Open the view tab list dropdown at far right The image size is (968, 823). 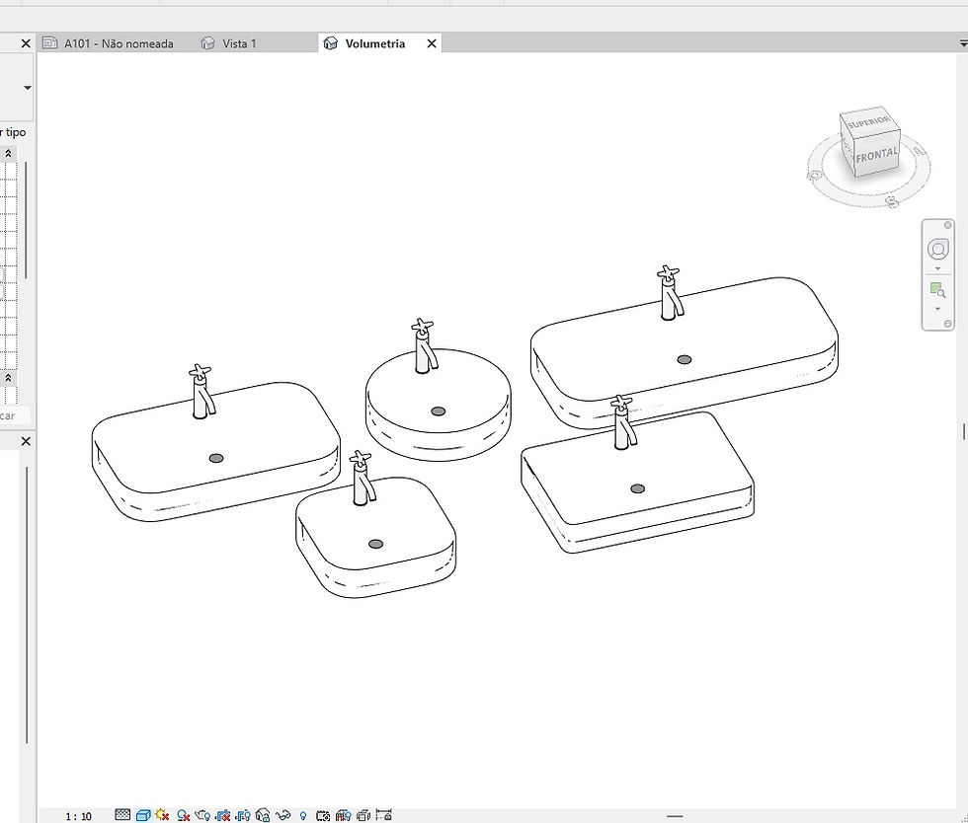coord(963,43)
